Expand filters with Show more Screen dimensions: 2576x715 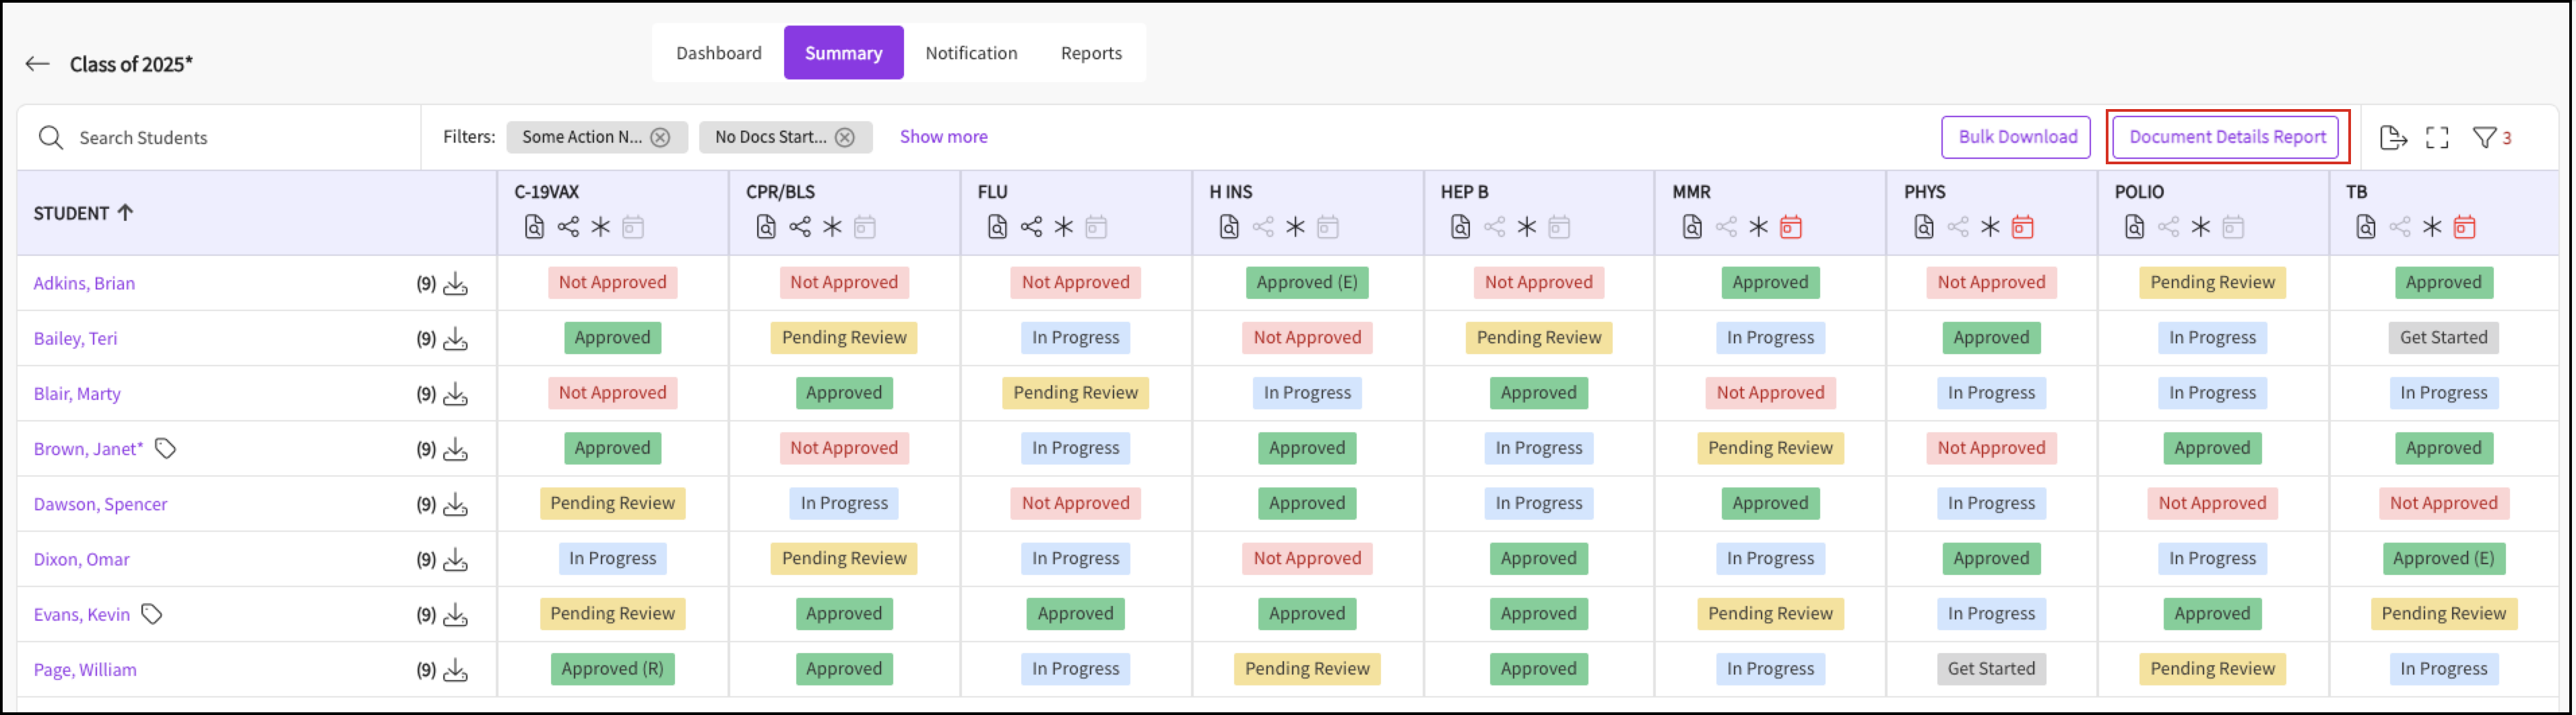(943, 137)
